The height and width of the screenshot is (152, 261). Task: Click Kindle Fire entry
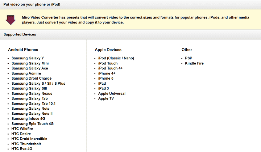tap(194, 63)
